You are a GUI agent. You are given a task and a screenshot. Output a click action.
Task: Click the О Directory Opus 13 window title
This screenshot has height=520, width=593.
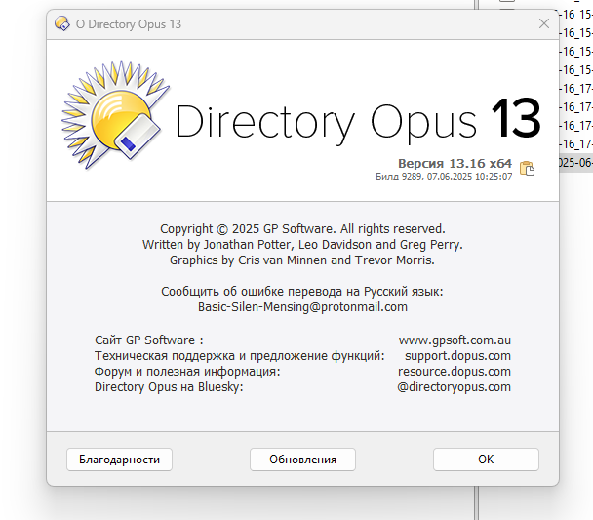click(x=129, y=24)
